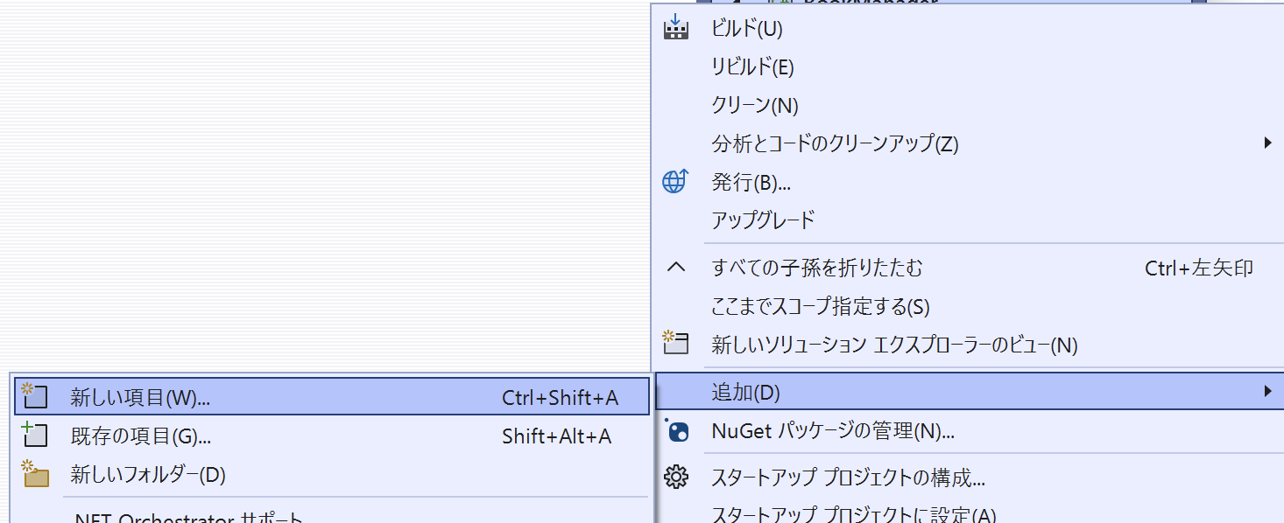1284x523 pixels.
Task: Choose クリーン(N) menu entry
Action: [x=970, y=105]
